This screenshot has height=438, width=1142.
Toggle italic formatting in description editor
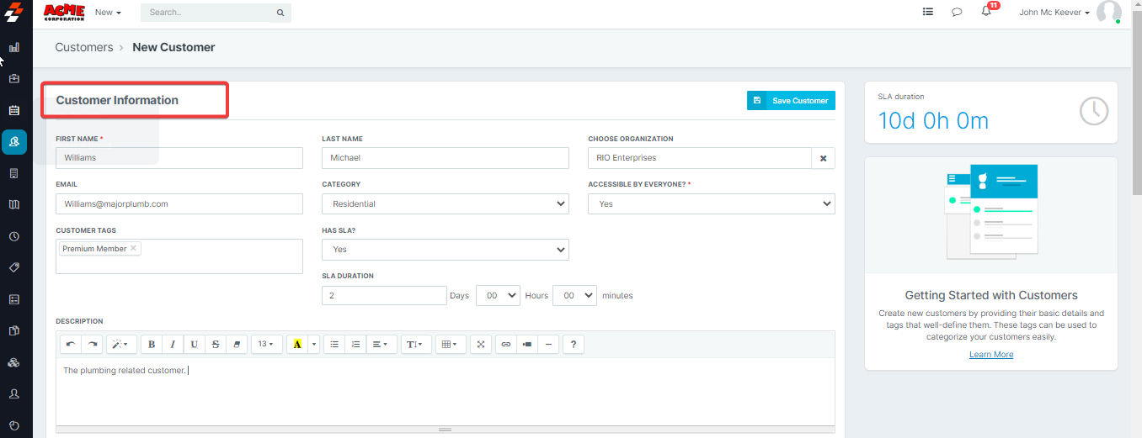pos(173,344)
